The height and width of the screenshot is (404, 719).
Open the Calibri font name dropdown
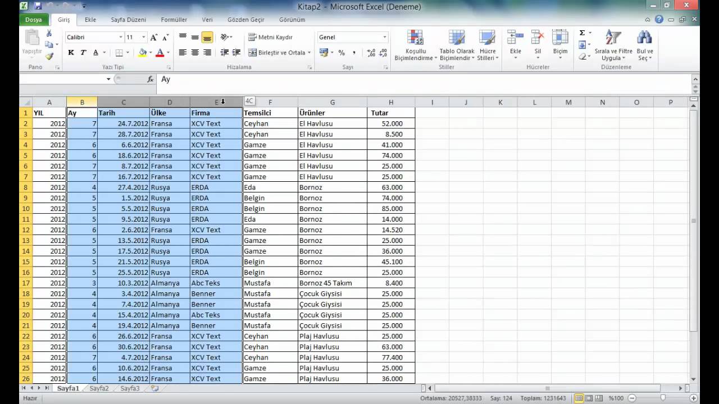(121, 37)
